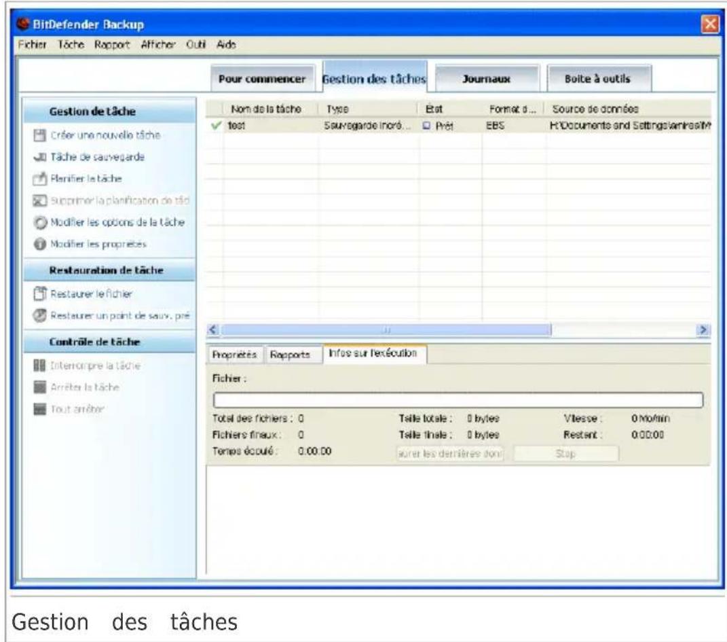Click the Fichier progress bar field
Viewport: 727px width, 642px height.
458,400
